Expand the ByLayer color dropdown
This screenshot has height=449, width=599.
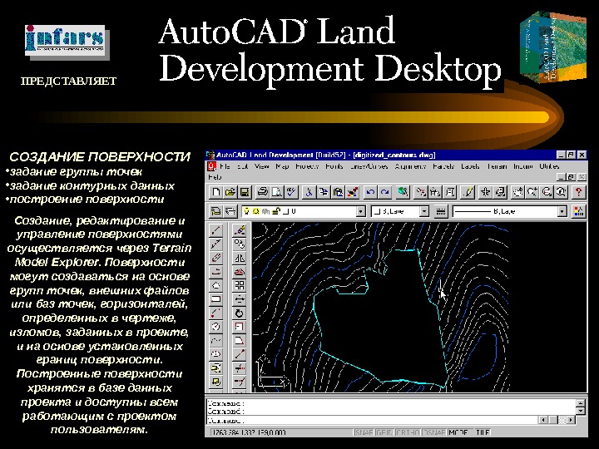[424, 211]
